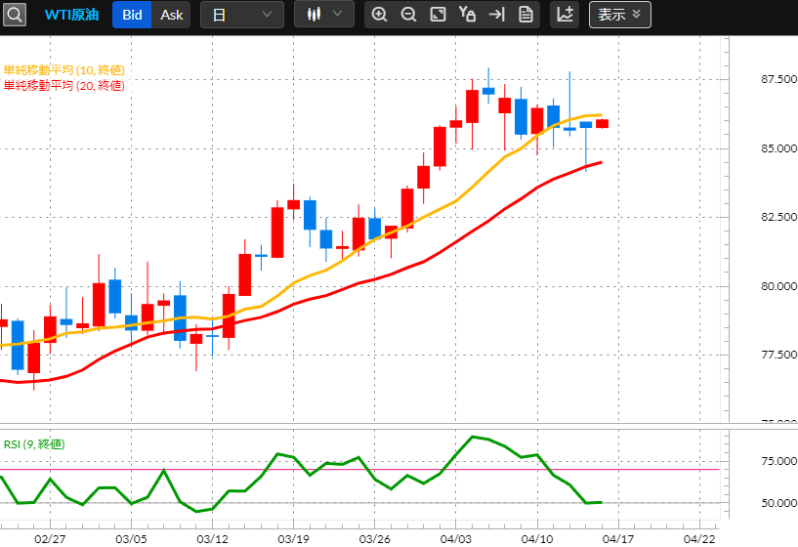Select the 単純移動平均 (20, 終値) label
This screenshot has height=547, width=798.
pyautogui.click(x=64, y=86)
